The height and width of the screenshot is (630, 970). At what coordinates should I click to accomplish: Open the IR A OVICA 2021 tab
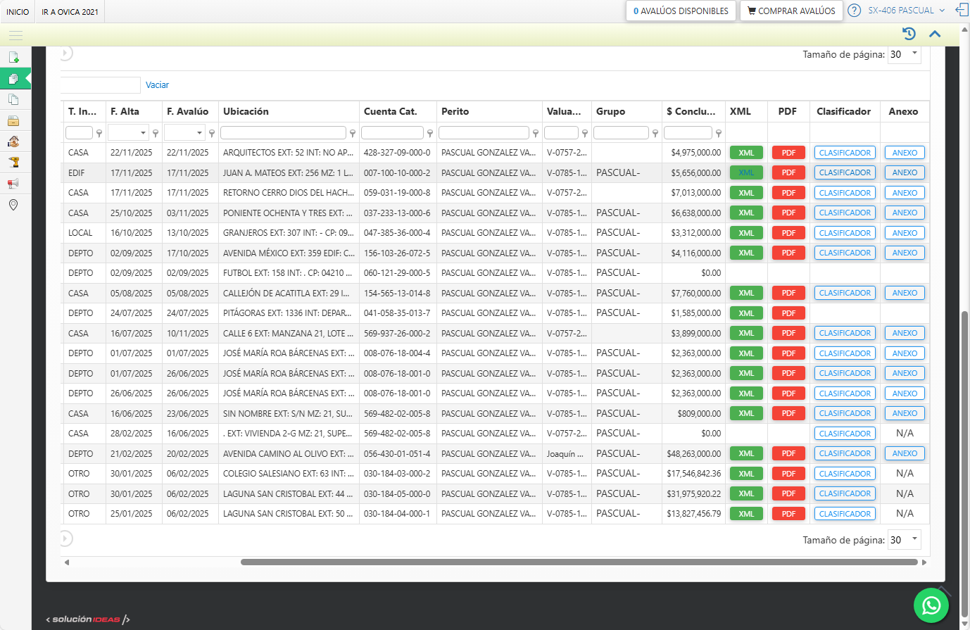70,12
